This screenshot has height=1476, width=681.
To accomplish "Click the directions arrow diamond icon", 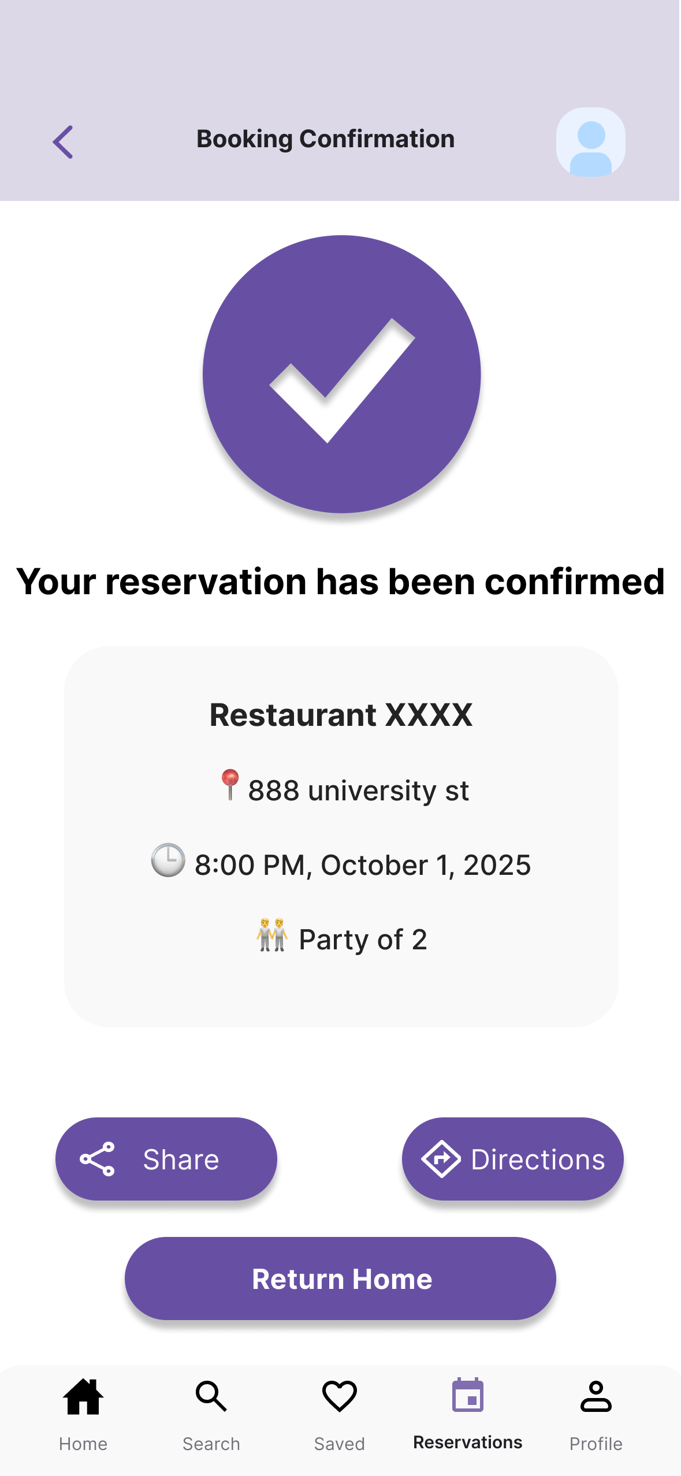I will click(x=441, y=1159).
